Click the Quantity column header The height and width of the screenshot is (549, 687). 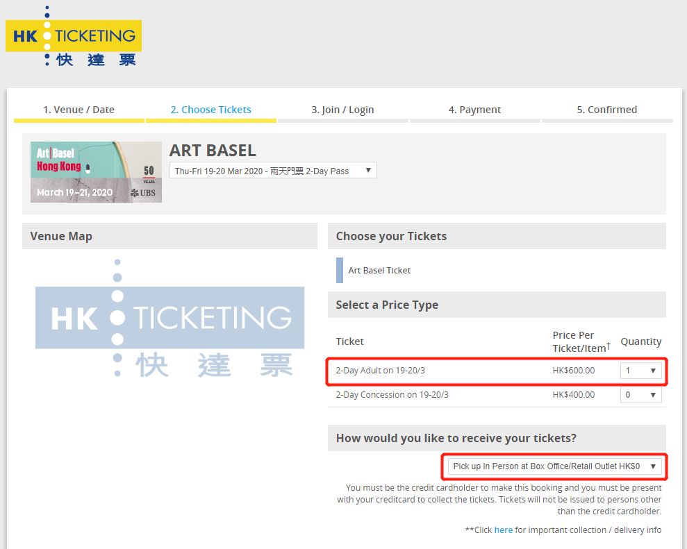[x=641, y=341]
